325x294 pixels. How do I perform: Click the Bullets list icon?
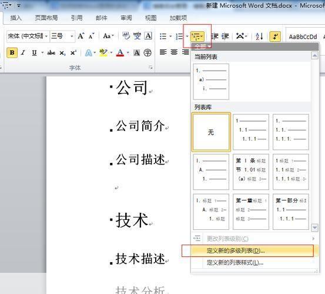click(x=163, y=36)
